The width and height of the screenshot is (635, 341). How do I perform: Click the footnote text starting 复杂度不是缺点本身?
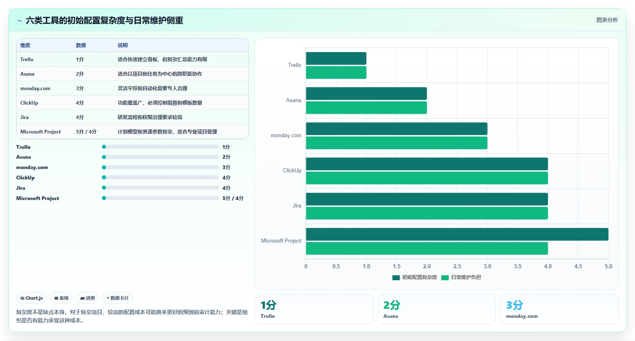click(132, 316)
